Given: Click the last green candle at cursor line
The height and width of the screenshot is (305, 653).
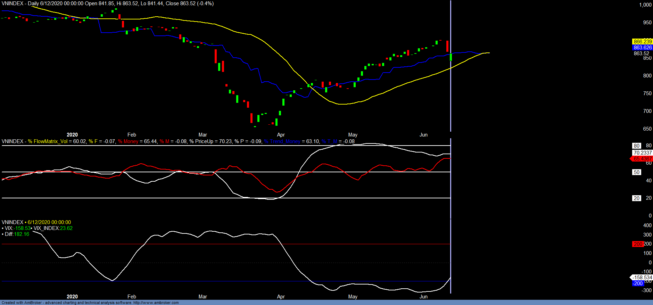Looking at the screenshot, I should [x=451, y=57].
